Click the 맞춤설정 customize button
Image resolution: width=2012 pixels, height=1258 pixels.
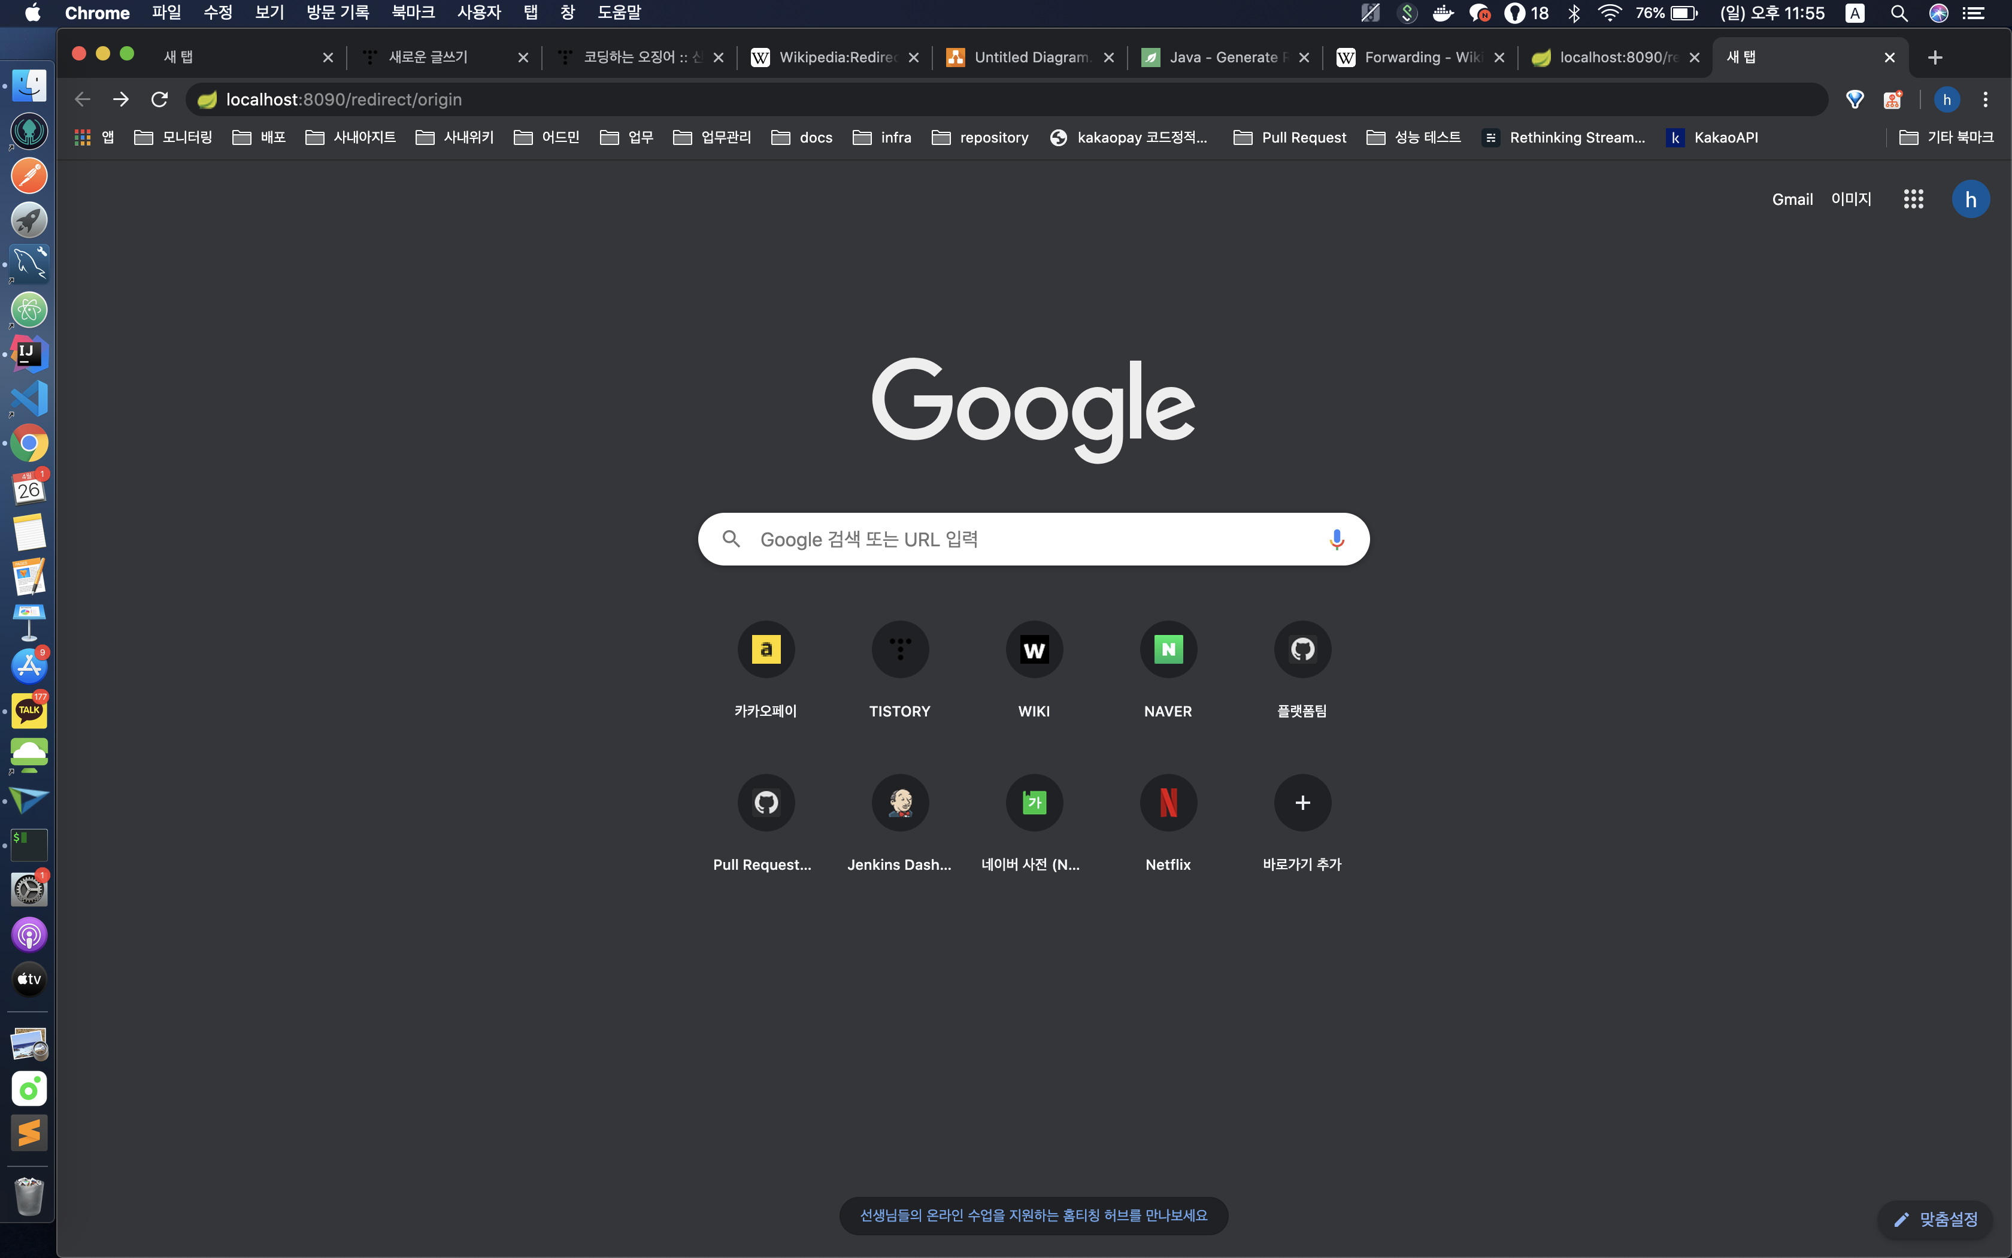coord(1935,1219)
